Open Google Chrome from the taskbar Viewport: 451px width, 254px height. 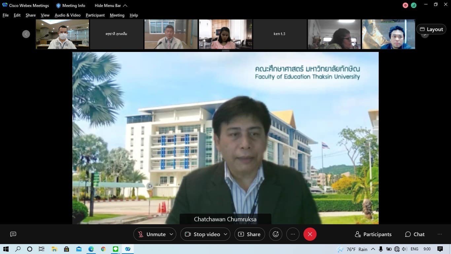tap(103, 249)
